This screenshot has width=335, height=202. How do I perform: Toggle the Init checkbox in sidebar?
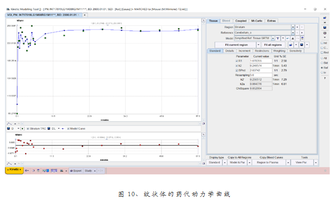click(322, 43)
